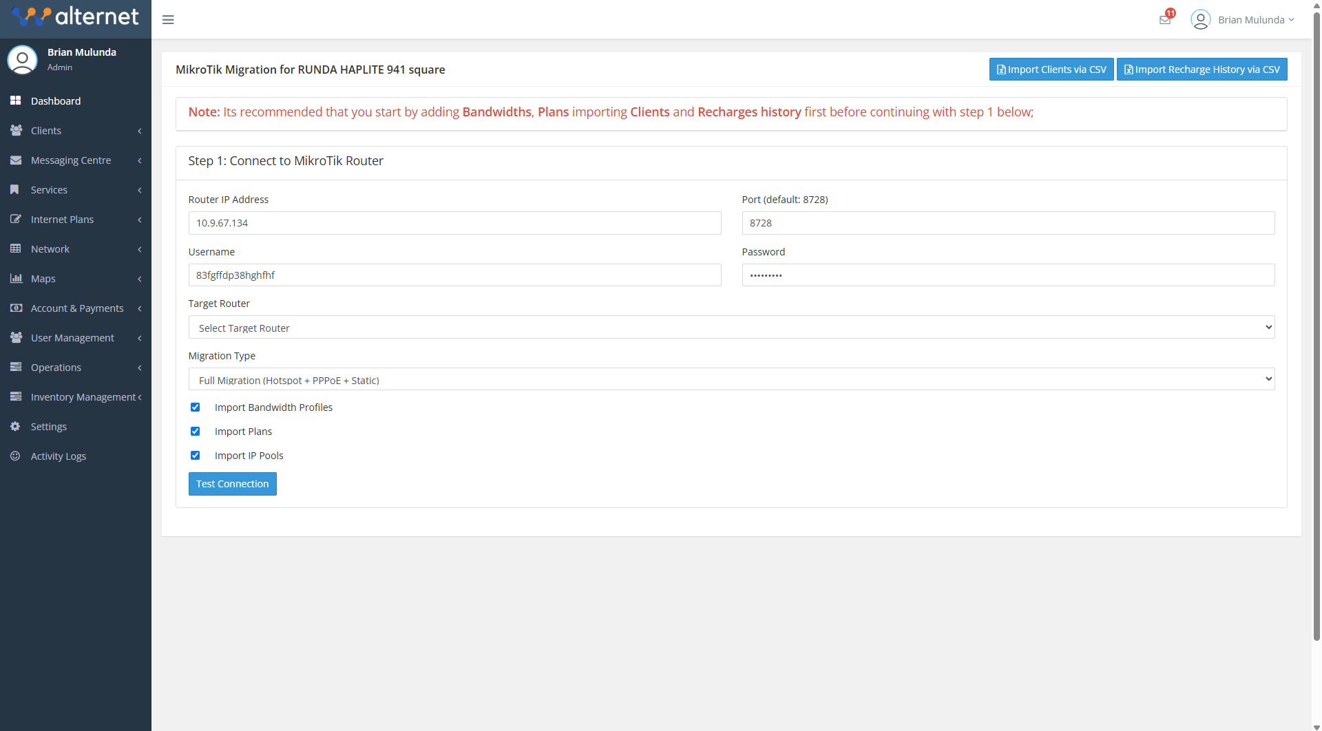Click the Maps chart icon

pyautogui.click(x=16, y=278)
